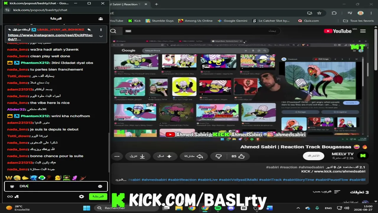Expand the pinned message chevron
Screen dimensions: 378x213
click(x=101, y=36)
